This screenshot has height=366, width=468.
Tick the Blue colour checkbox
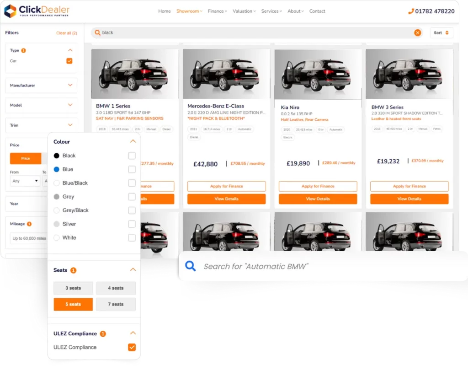pos(132,169)
